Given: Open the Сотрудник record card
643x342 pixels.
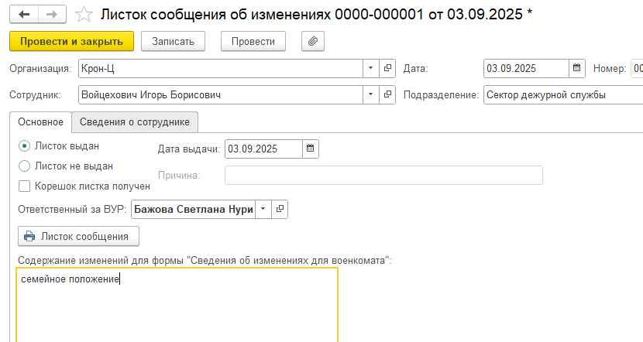Looking at the screenshot, I should (387, 94).
